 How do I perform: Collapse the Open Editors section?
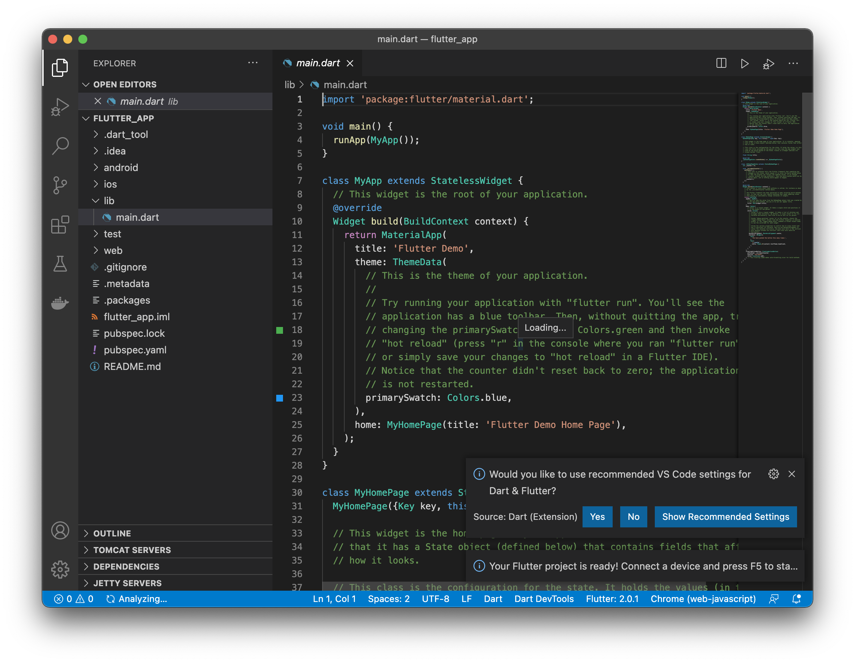[x=175, y=84]
